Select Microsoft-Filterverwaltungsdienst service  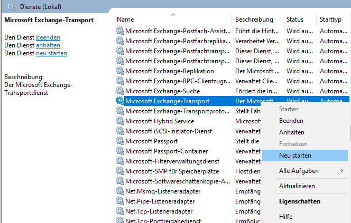coord(172,161)
